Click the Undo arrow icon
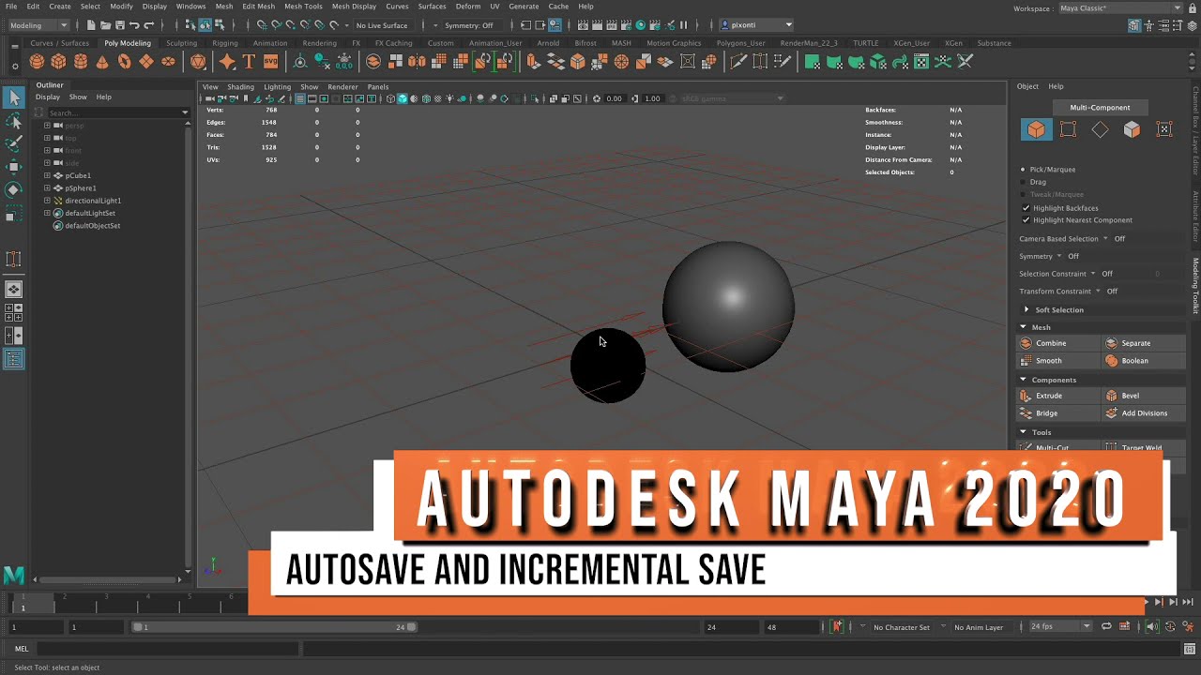Screen dimensions: 1201x675 click(134, 25)
